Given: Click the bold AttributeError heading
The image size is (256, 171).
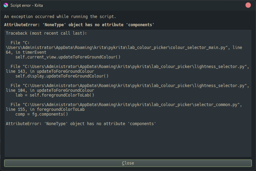Looking at the screenshot, I should [x=79, y=25].
